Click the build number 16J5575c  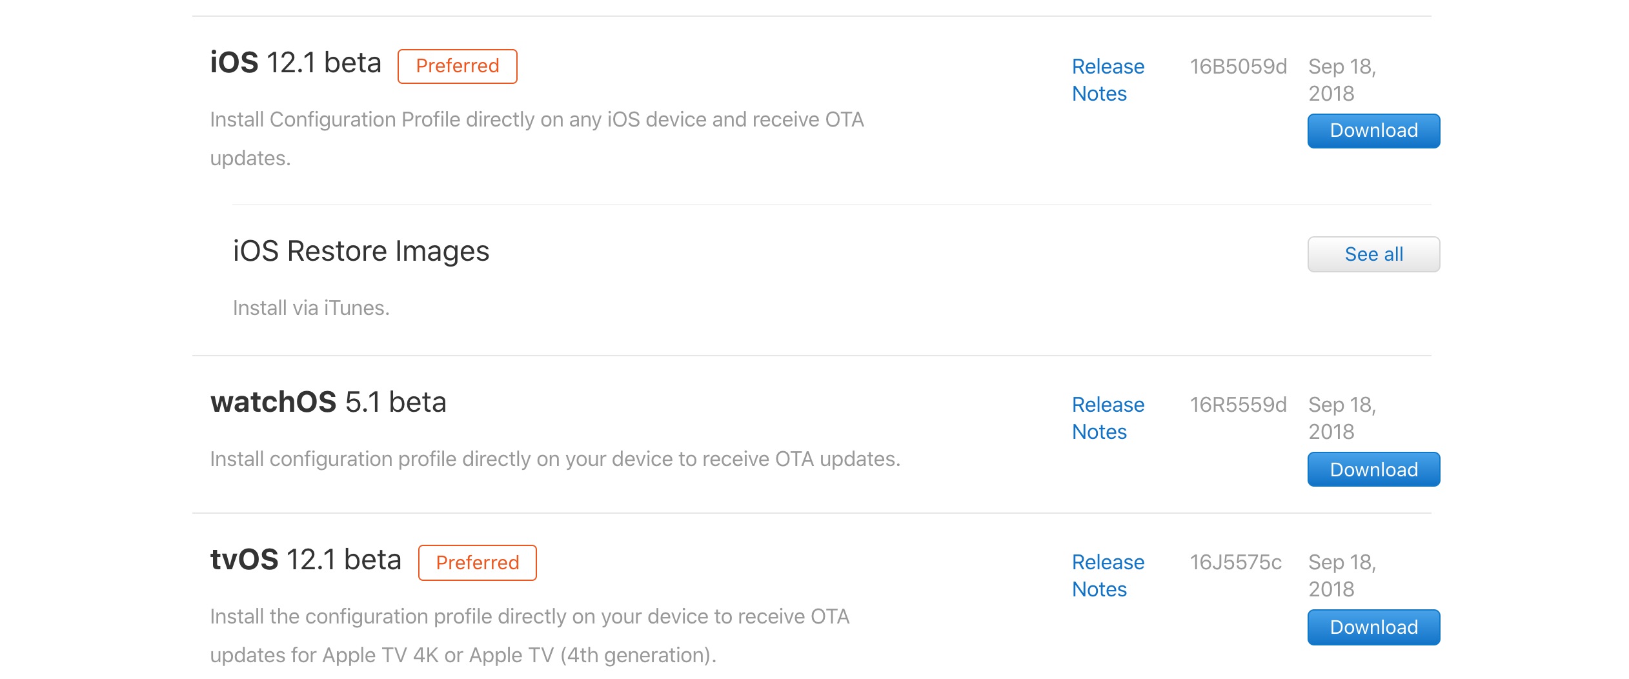[1235, 562]
